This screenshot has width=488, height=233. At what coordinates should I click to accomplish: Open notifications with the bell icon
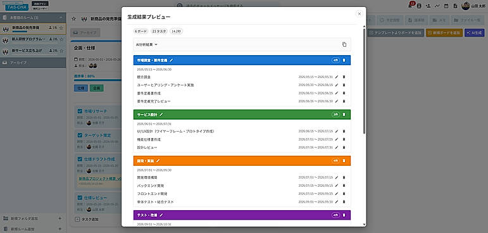point(410,6)
